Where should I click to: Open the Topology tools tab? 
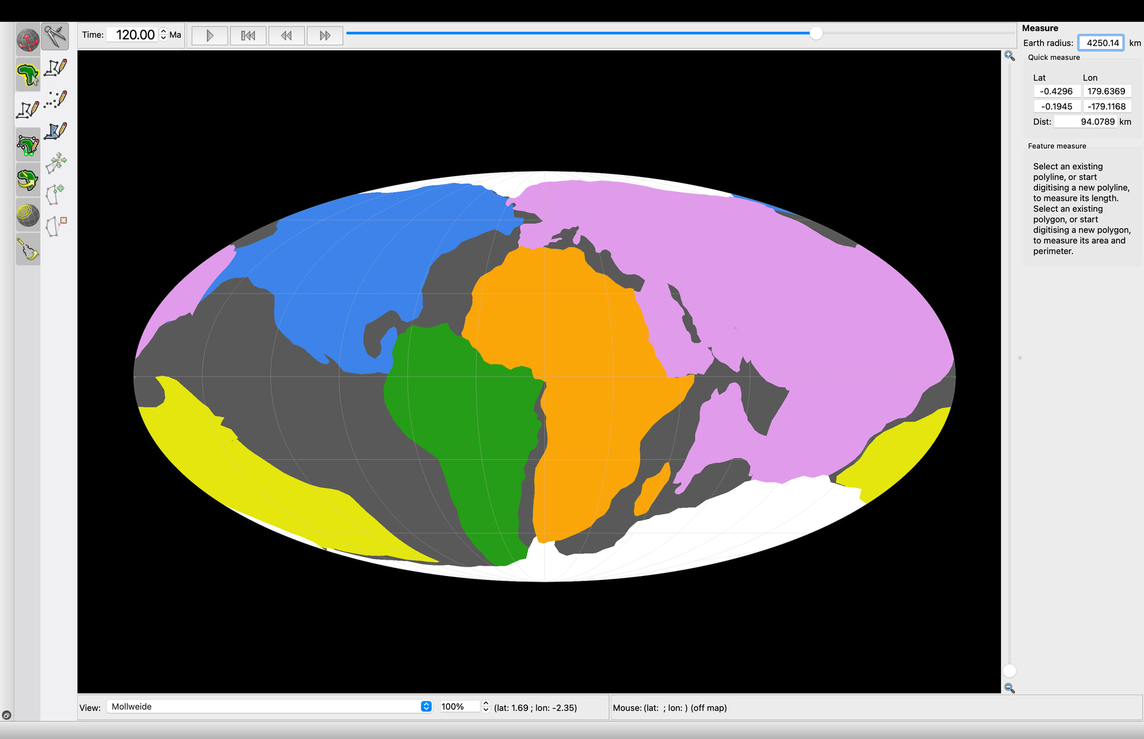pyautogui.click(x=27, y=145)
